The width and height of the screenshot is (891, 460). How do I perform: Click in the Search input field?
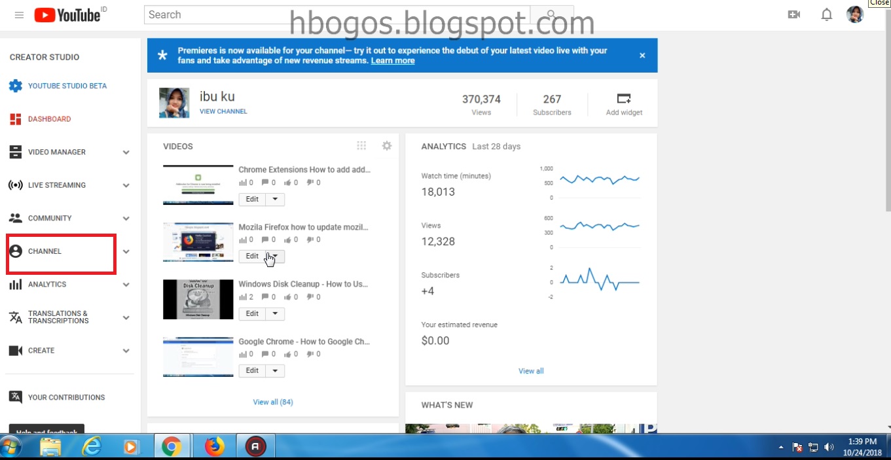point(337,14)
